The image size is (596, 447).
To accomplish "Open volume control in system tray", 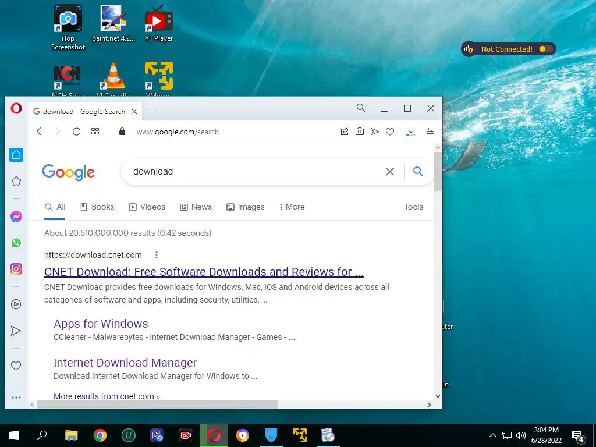I will pyautogui.click(x=521, y=435).
